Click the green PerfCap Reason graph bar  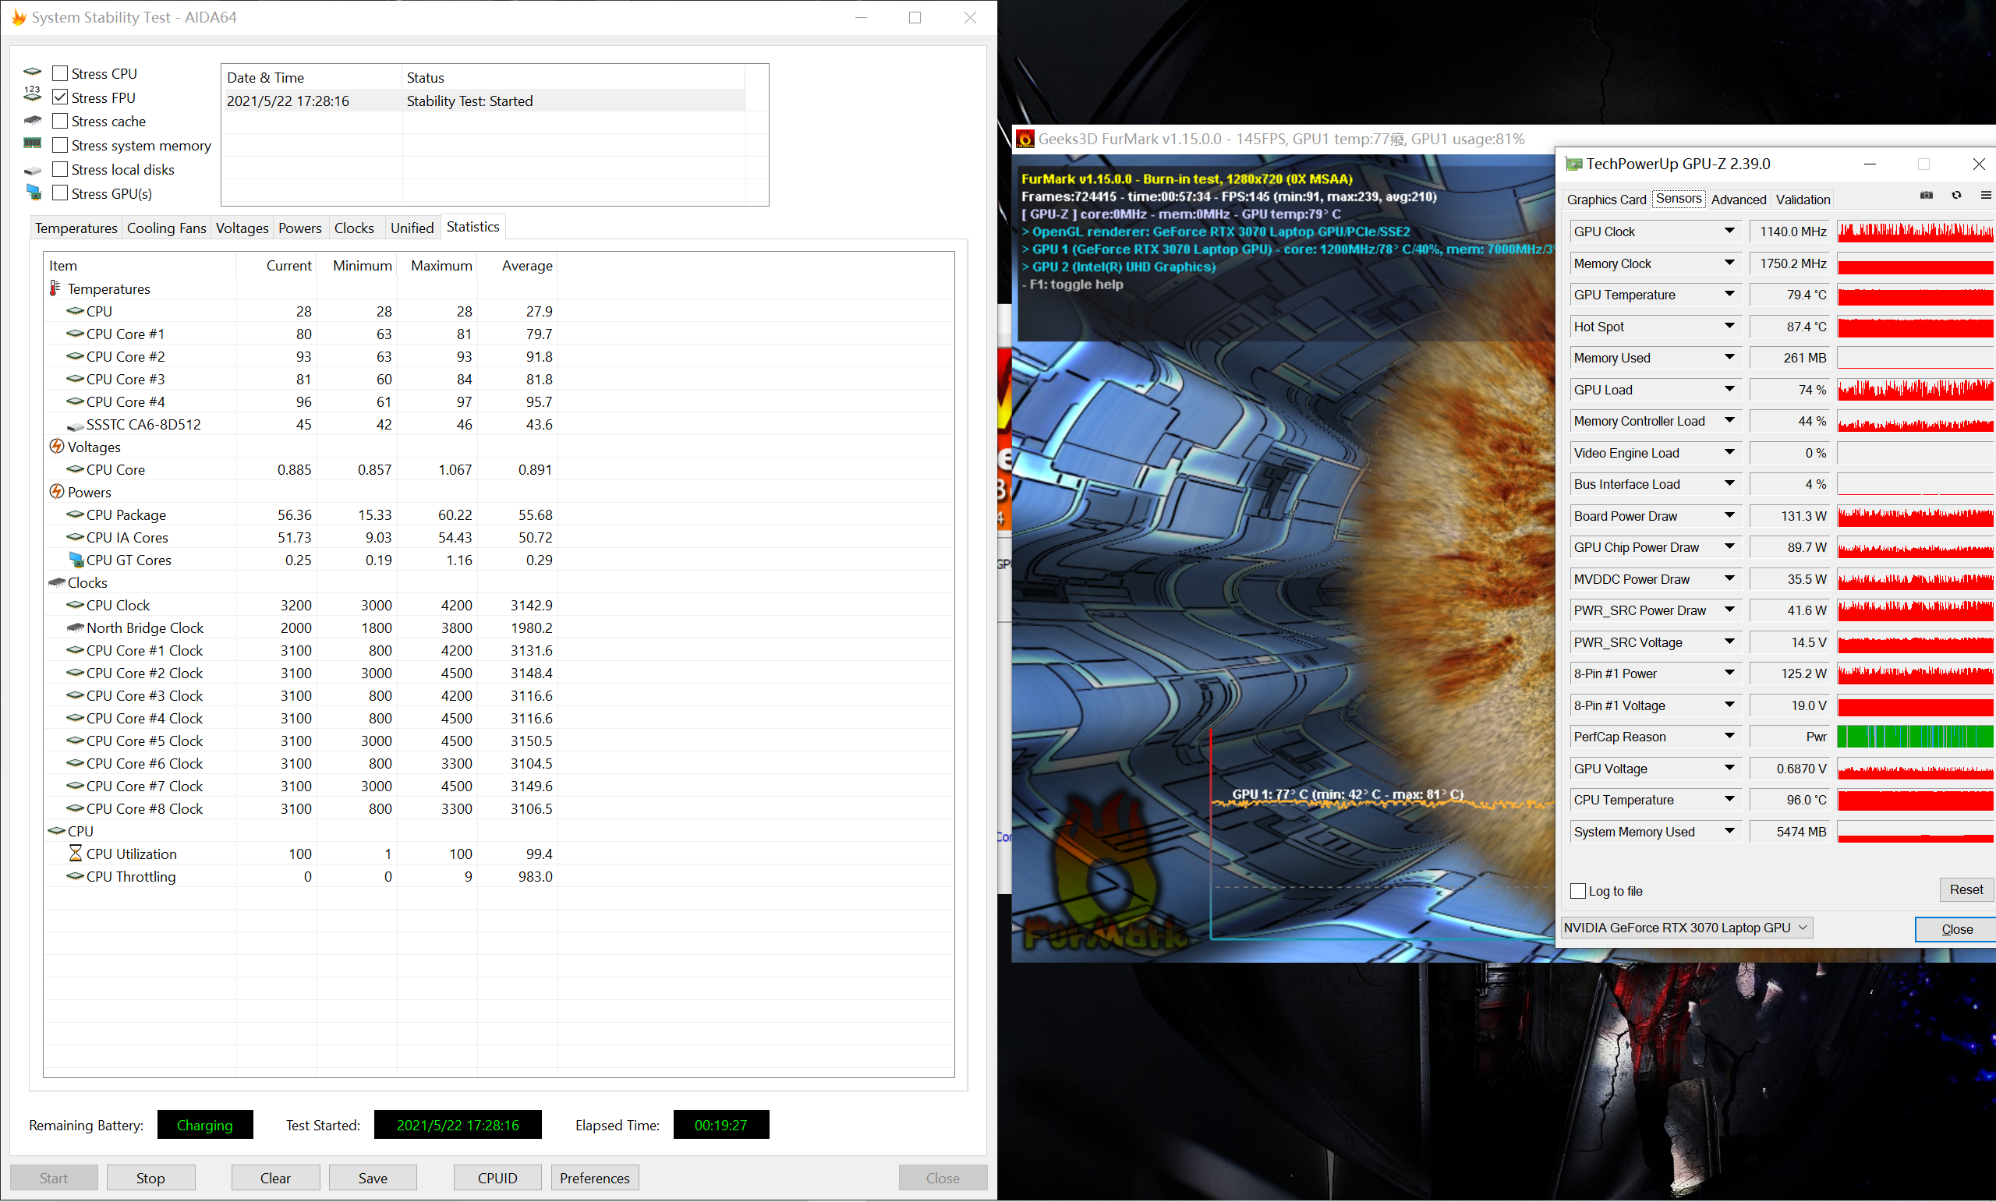[x=1915, y=737]
